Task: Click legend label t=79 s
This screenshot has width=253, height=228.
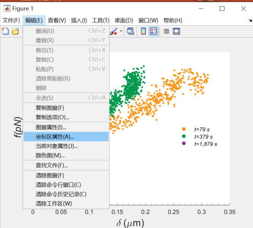Action: (x=202, y=130)
